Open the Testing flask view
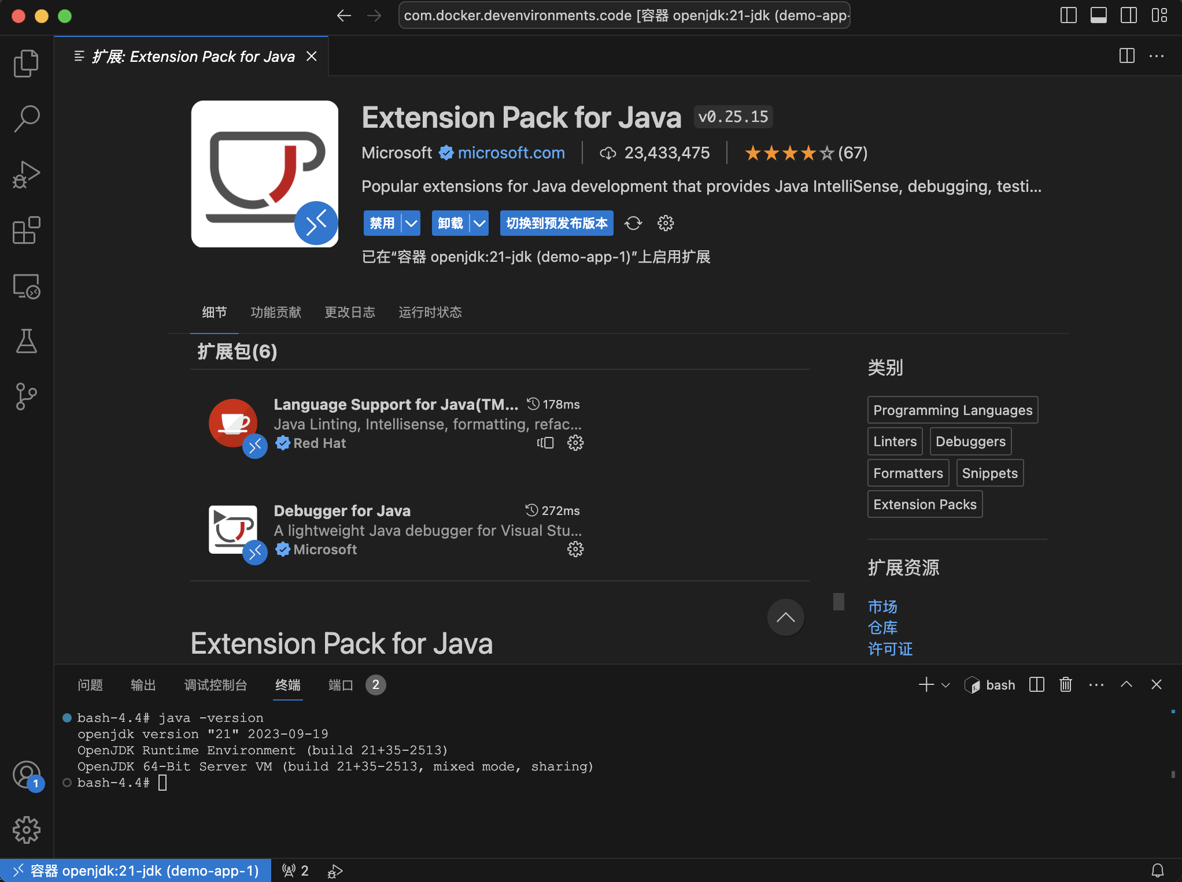 (26, 341)
